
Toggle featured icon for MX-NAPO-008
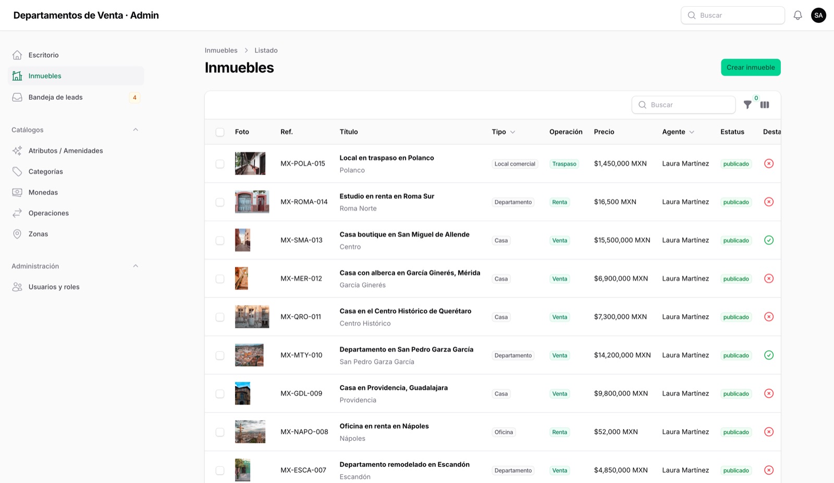click(769, 432)
